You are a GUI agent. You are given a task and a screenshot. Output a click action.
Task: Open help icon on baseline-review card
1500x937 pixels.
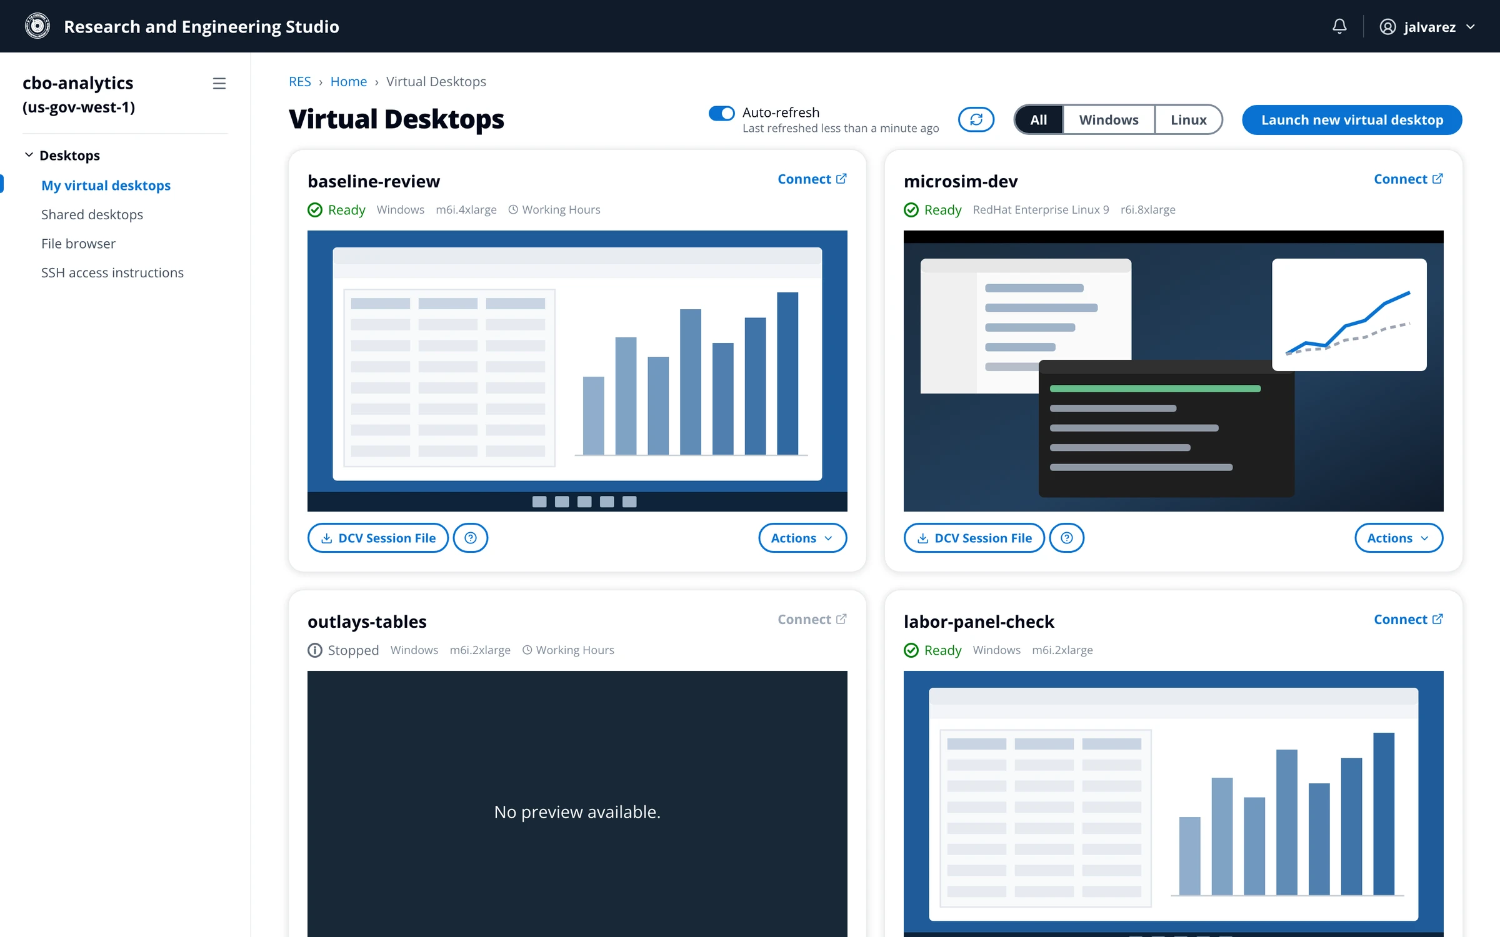pos(471,538)
